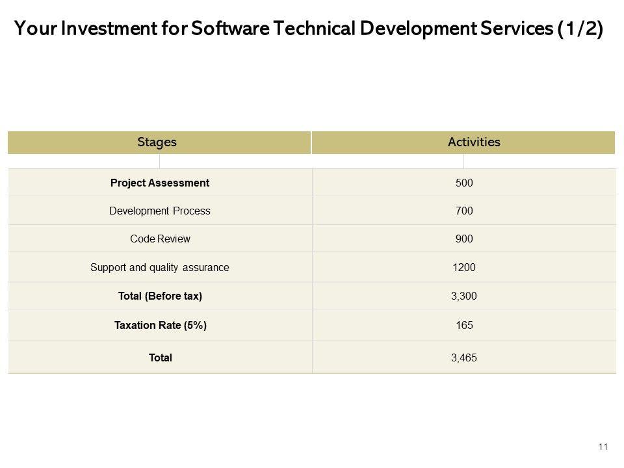Select the 500 value cell
The width and height of the screenshot is (624, 468).
click(464, 183)
